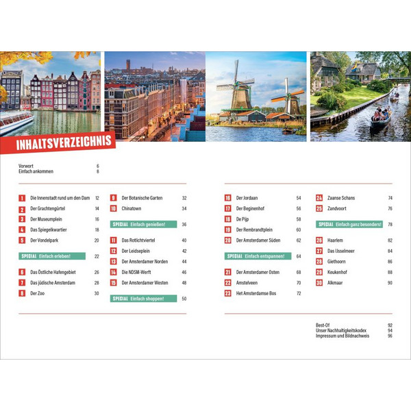Click the 'SPECIAL Einfach genießen!' green banner
Screen dimensions: 411x411
(x=143, y=225)
